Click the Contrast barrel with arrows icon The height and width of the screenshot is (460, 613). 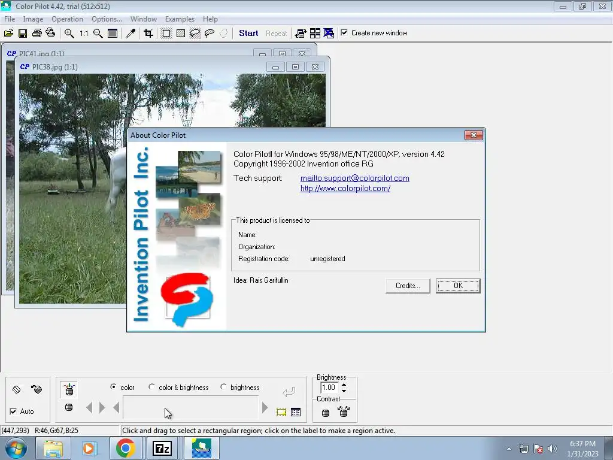(344, 411)
